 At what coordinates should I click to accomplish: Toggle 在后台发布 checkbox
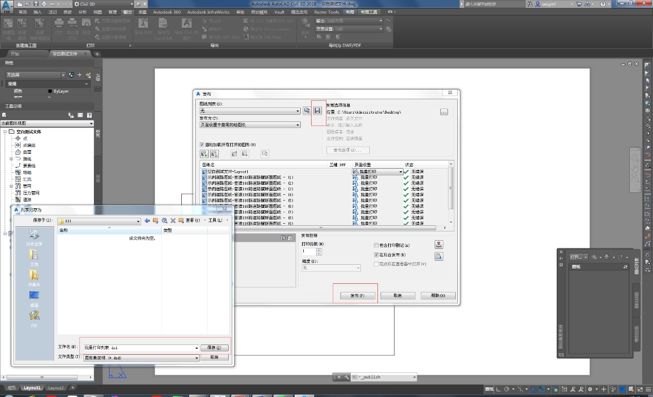click(x=376, y=255)
